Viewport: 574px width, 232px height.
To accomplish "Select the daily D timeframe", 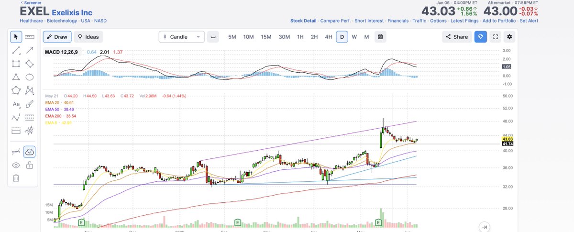I will click(x=342, y=37).
